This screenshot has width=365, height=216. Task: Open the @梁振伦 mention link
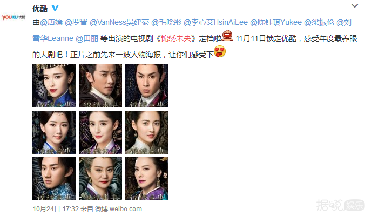(319, 22)
